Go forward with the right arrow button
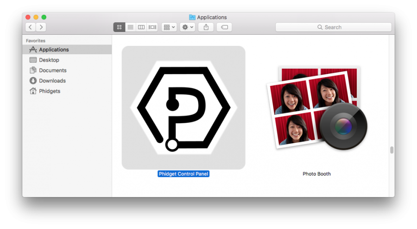This screenshot has width=417, height=229. pos(41,27)
